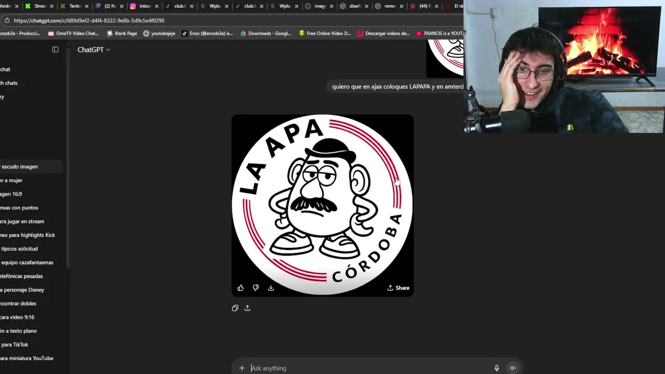This screenshot has height=374, width=665.
Task: Select the chatgpt.com URL in address bar
Action: (x=89, y=21)
